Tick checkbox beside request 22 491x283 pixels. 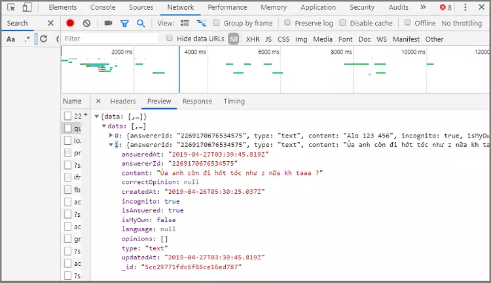(67, 116)
